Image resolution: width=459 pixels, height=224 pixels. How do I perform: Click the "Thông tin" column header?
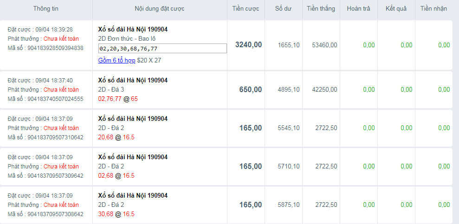pyautogui.click(x=46, y=9)
